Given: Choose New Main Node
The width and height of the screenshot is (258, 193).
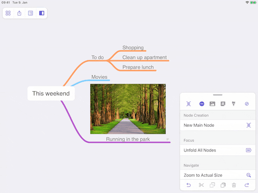Looking at the screenshot, I should click(x=218, y=125).
